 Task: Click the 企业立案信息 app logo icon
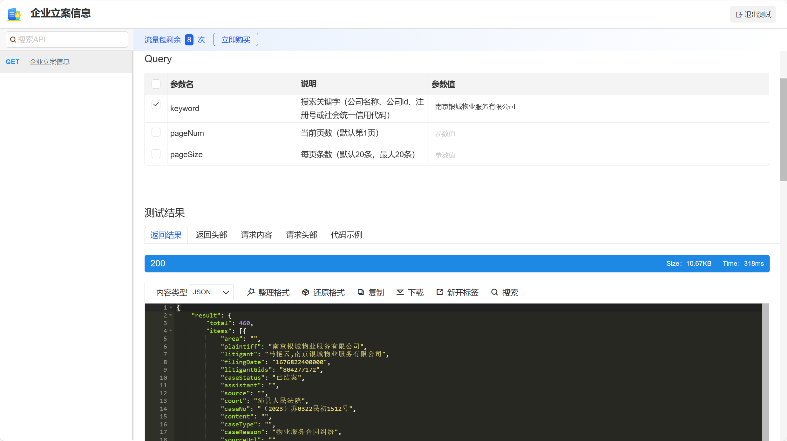[14, 14]
